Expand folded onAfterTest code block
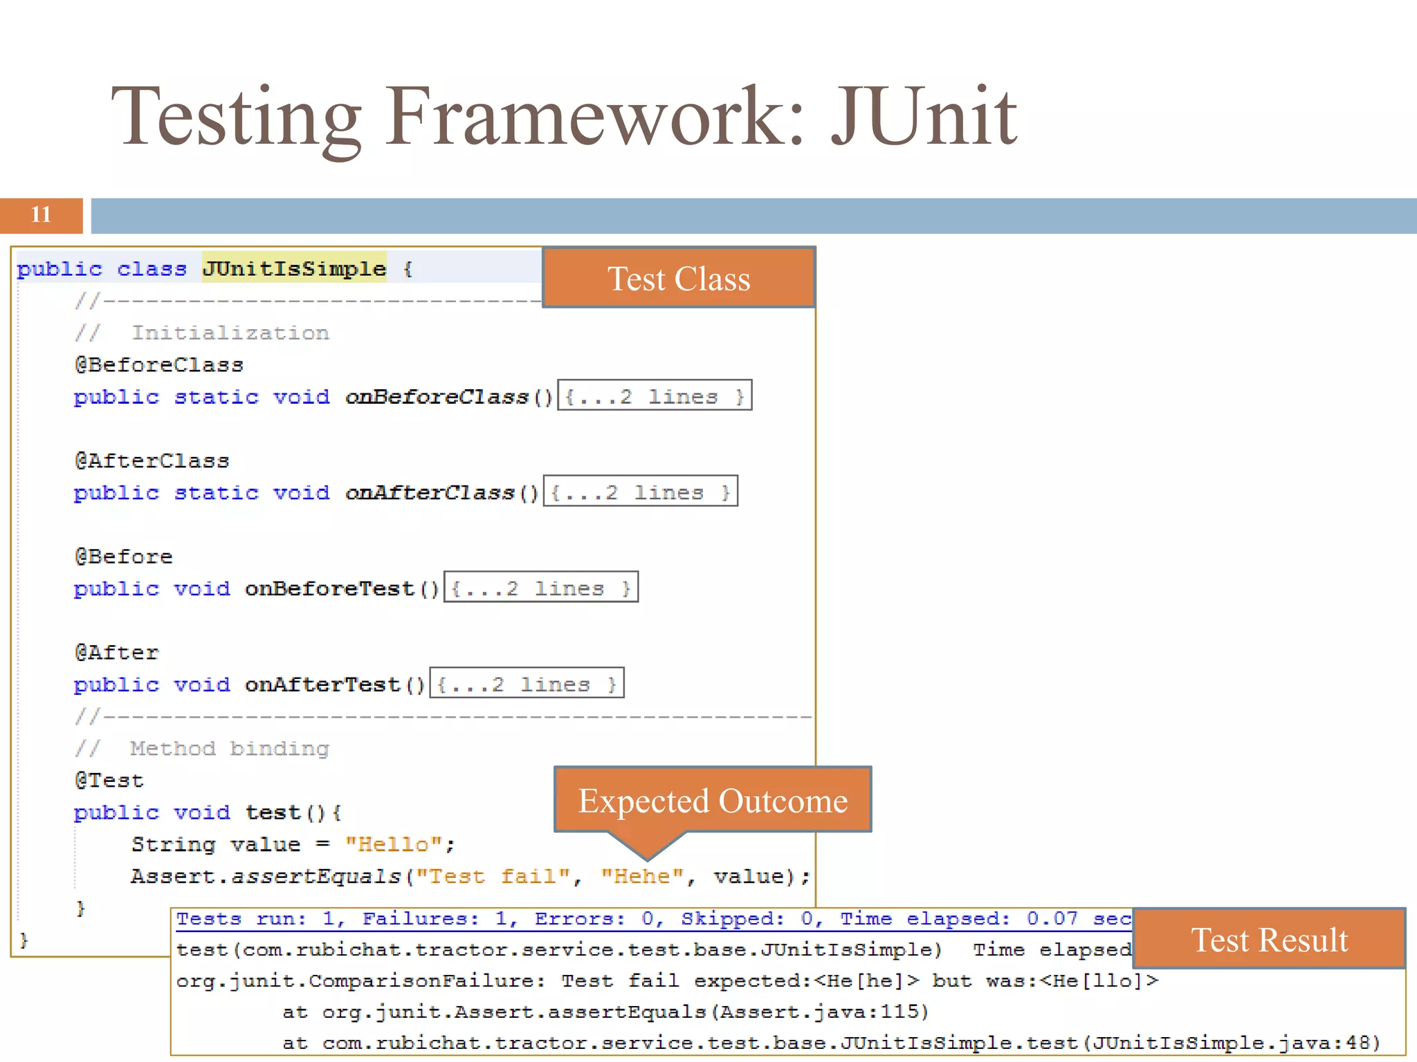This screenshot has height=1062, width=1417. [527, 683]
